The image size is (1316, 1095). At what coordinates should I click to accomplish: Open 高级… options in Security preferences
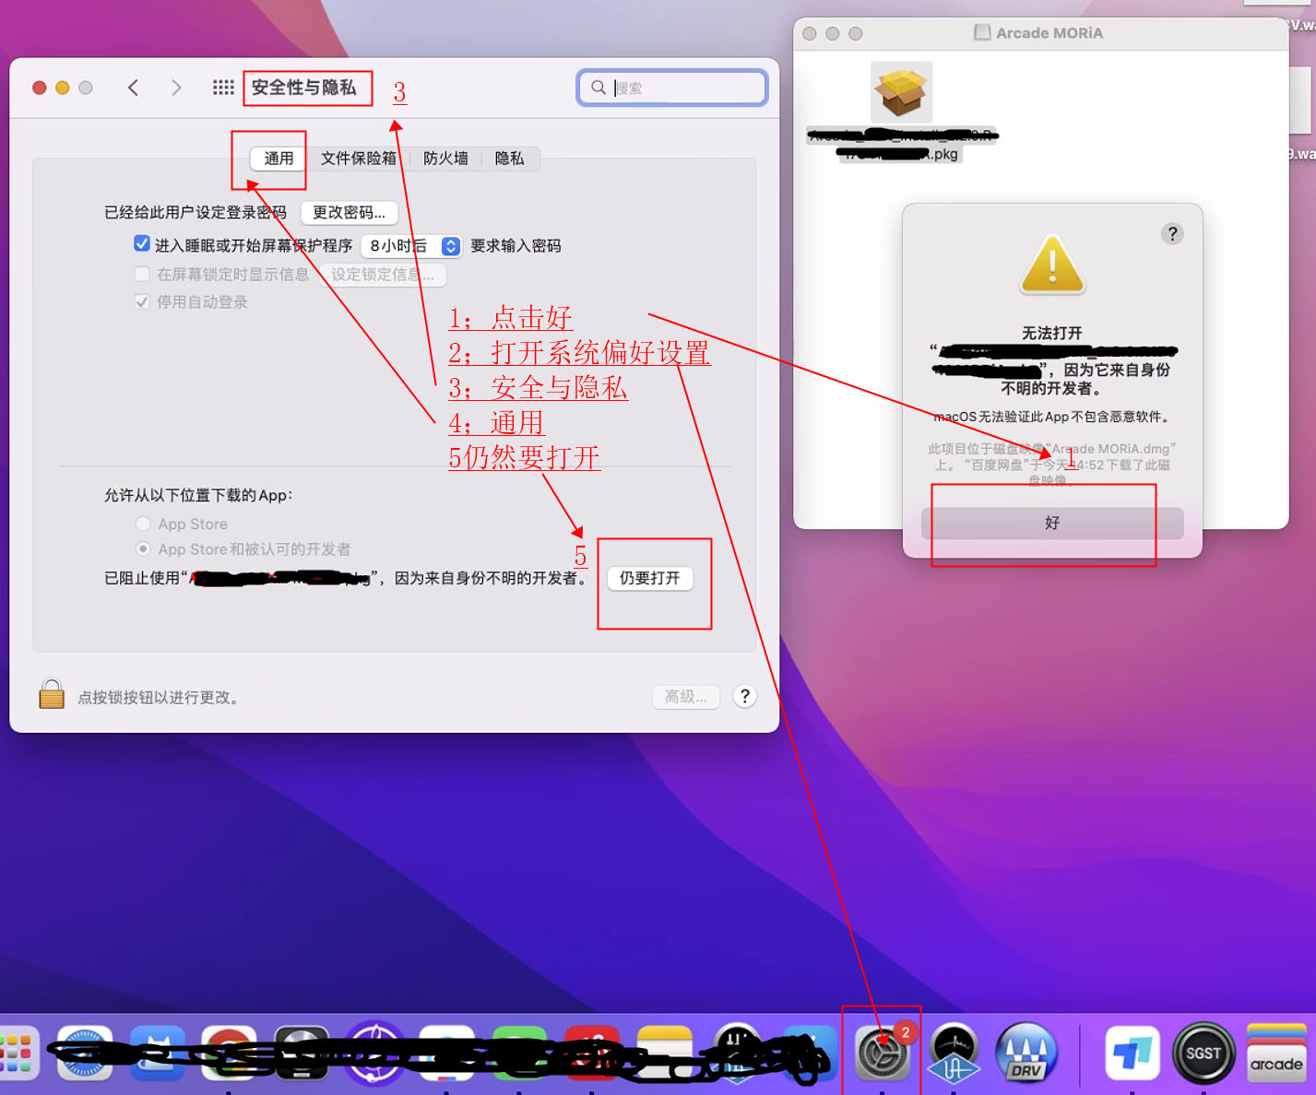(685, 696)
